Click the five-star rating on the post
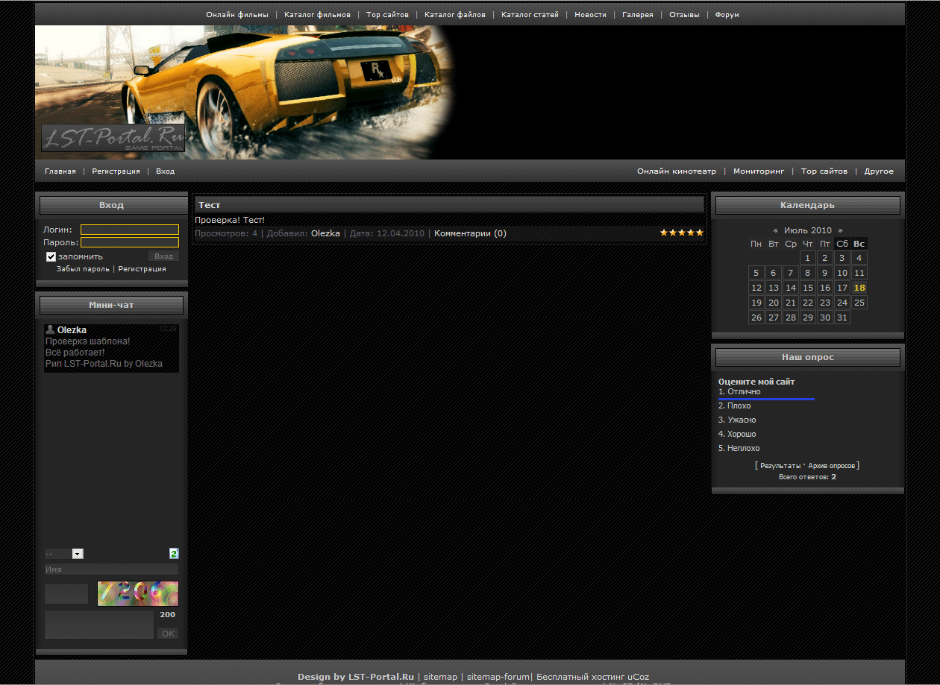This screenshot has width=940, height=685. click(681, 233)
